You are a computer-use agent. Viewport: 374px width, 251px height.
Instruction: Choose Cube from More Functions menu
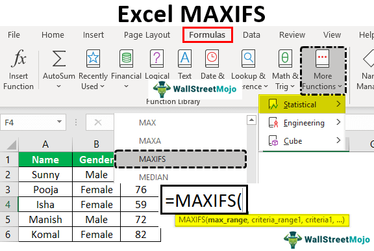302,141
